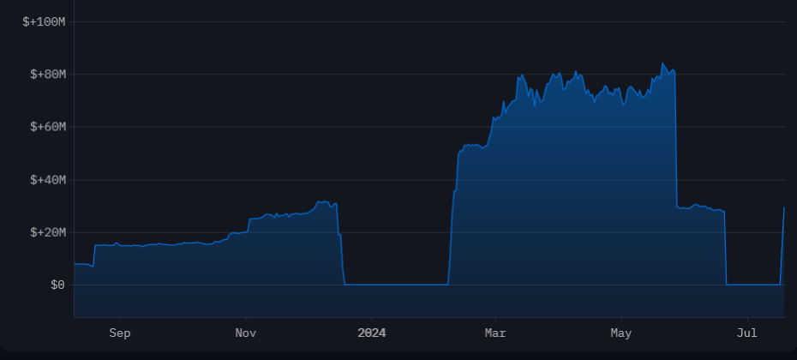Click the Sep label on the time axis
This screenshot has height=360, width=797.
tap(120, 333)
